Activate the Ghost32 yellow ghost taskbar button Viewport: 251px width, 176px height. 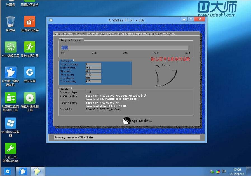[x=37, y=171]
